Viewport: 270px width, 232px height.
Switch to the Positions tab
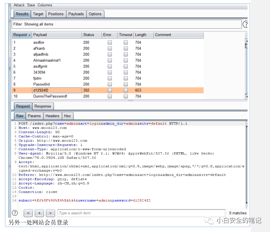(x=56, y=14)
